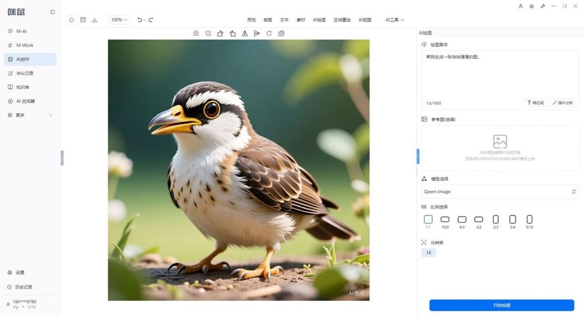Open the AI抠图 menu item
This screenshot has height=316, width=584.
tap(364, 20)
